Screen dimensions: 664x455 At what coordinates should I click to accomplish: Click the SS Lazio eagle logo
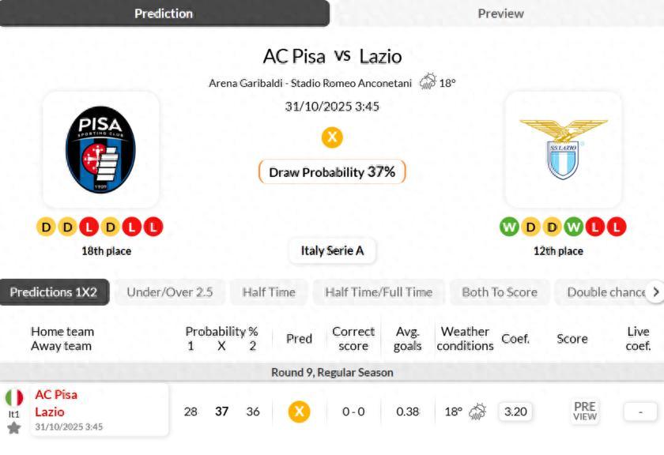(563, 149)
